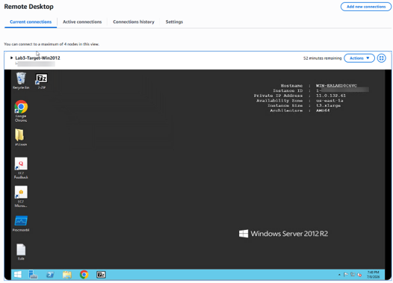Click the Architecture AMD64 value
The image size is (393, 283).
[323, 111]
